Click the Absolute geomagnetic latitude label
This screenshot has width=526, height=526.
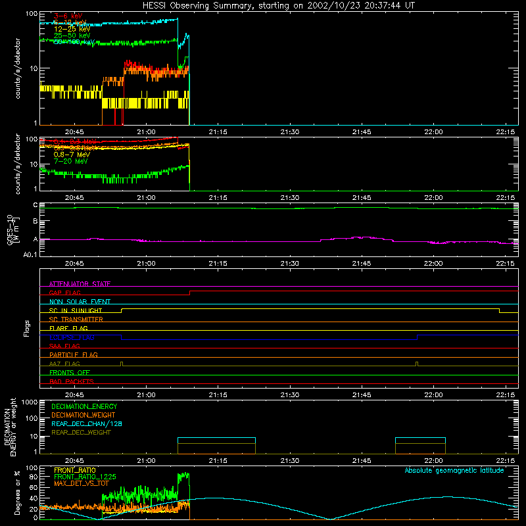[454, 471]
